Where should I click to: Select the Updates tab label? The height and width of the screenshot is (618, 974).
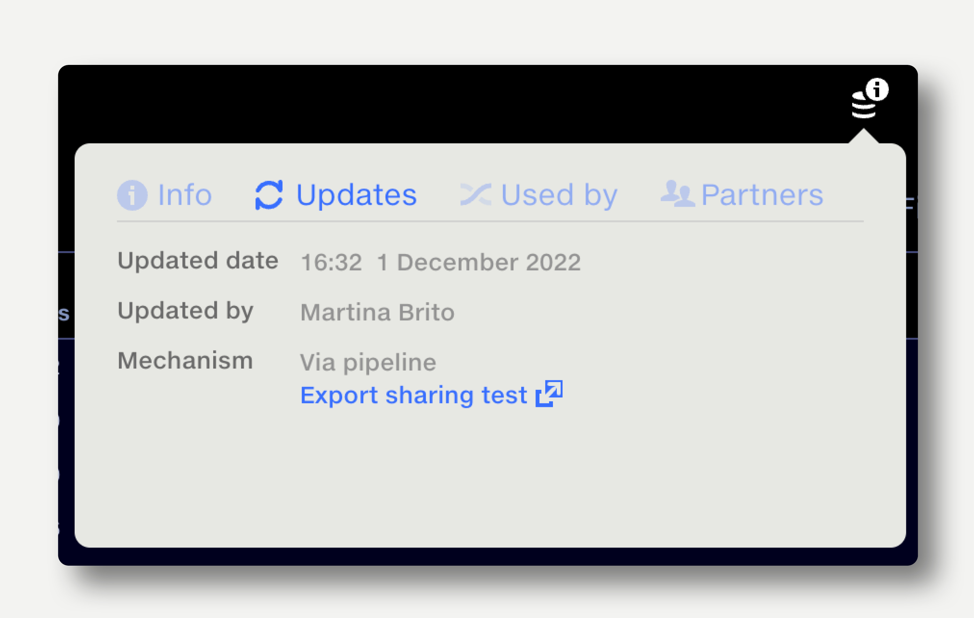[x=356, y=195]
